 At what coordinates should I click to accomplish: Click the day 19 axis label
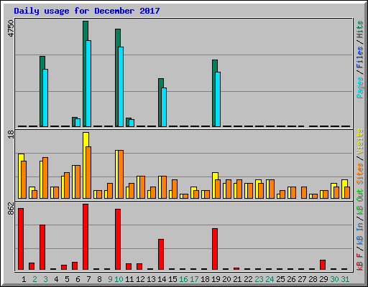216,279
